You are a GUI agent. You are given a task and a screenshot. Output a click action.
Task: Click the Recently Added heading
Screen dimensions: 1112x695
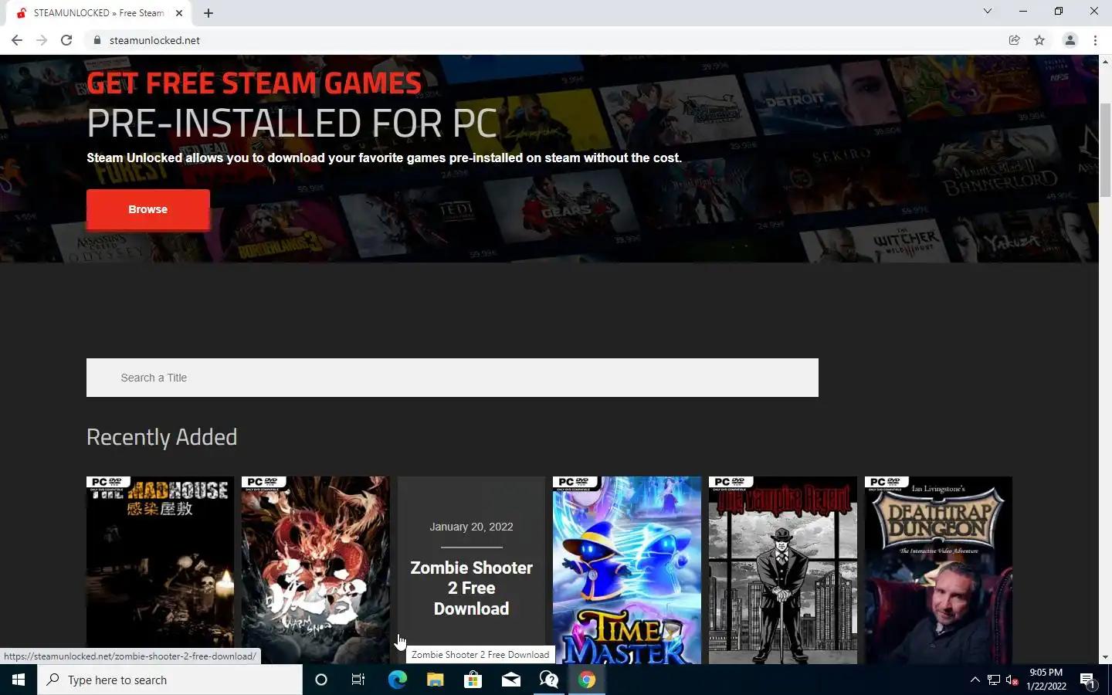click(161, 437)
